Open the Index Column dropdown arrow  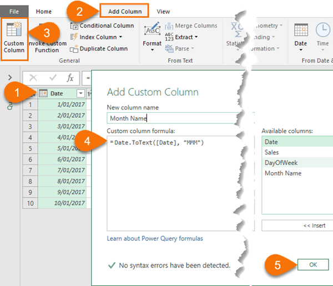coord(120,37)
